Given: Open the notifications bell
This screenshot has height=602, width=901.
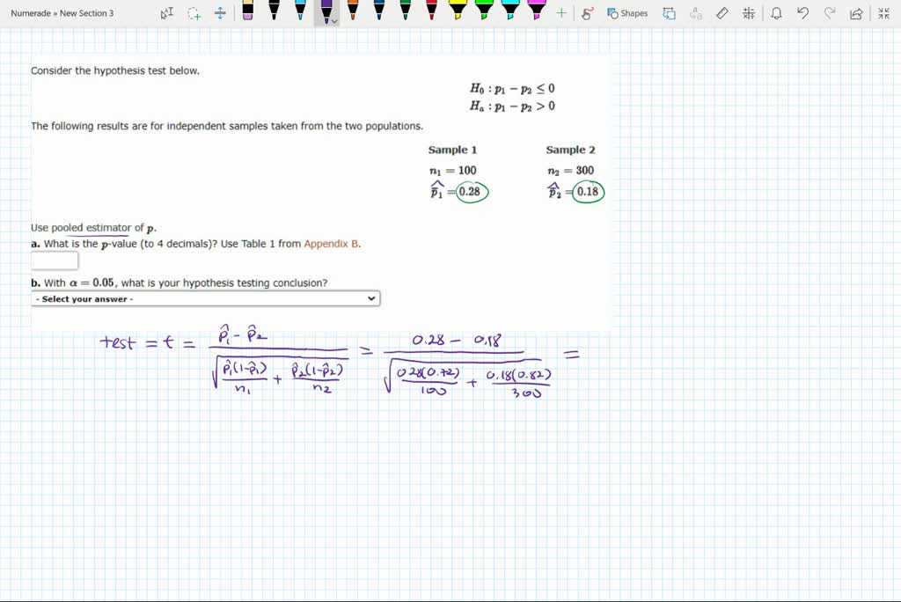Looking at the screenshot, I should click(776, 13).
